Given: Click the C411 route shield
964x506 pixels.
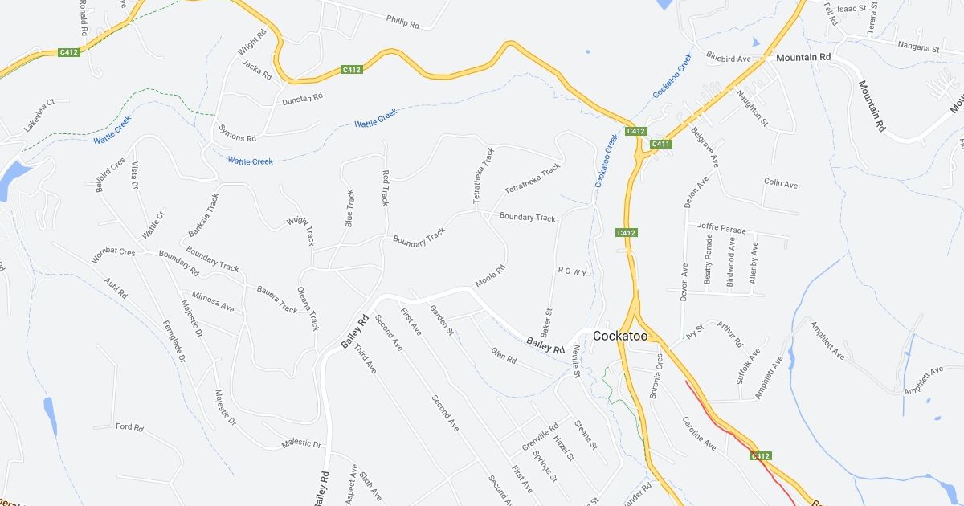Looking at the screenshot, I should click(660, 144).
